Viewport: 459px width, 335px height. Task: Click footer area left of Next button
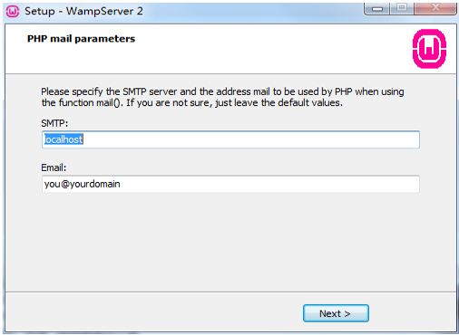(x=151, y=312)
